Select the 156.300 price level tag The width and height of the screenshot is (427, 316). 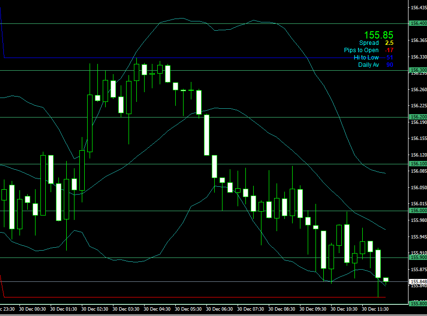point(418,70)
